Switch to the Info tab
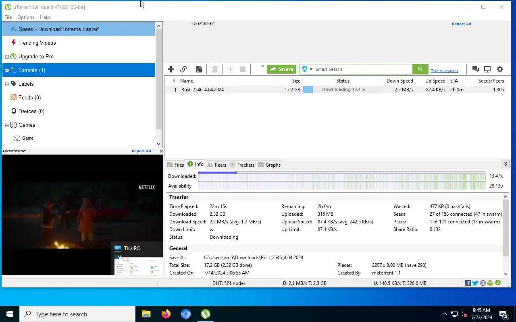This screenshot has height=322, width=516. pyautogui.click(x=196, y=164)
